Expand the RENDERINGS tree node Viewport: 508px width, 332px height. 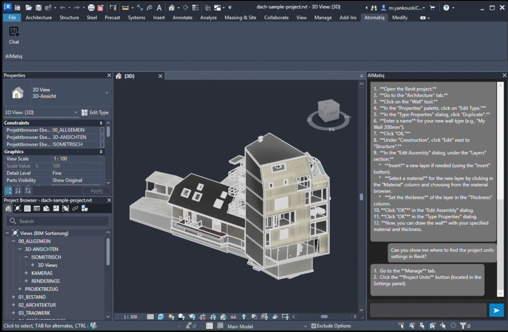pos(26,281)
